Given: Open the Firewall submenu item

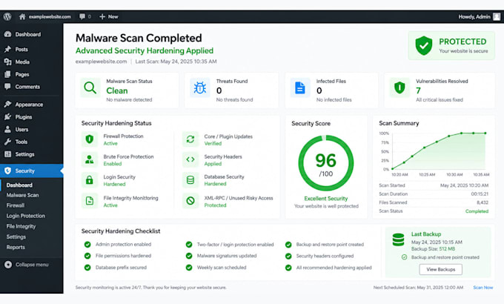Looking at the screenshot, I should pyautogui.click(x=16, y=205).
